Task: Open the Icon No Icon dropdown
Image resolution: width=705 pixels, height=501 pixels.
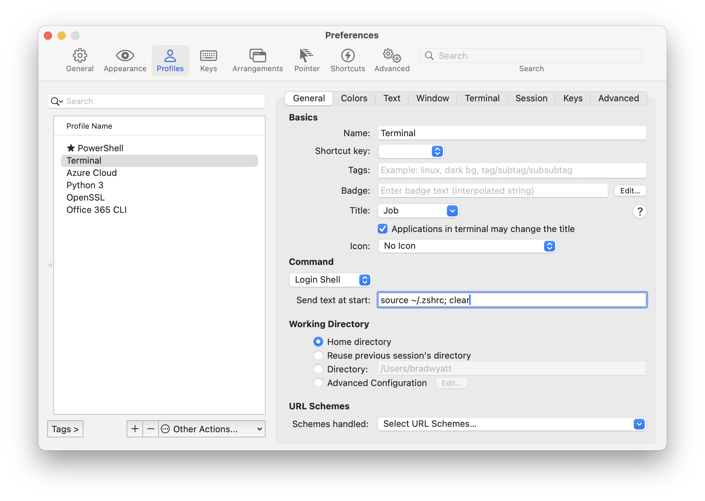Action: [467, 246]
